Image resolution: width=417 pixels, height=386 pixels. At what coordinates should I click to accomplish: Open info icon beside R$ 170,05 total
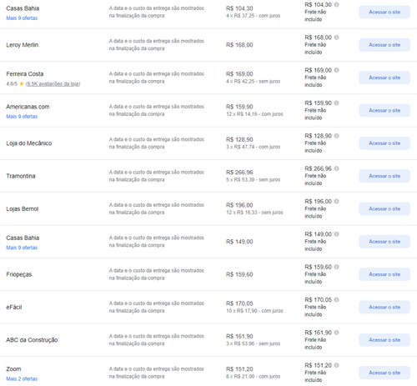pos(336,300)
